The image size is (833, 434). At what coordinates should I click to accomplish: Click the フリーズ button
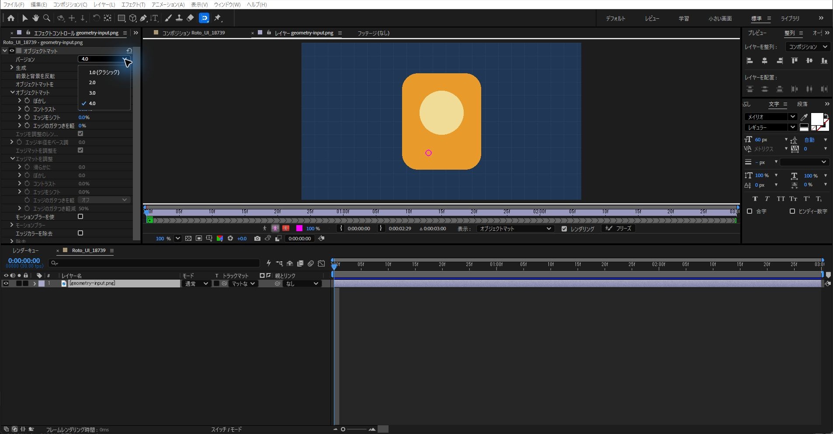point(619,229)
